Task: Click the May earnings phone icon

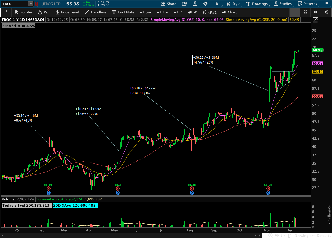Action: [118, 189]
